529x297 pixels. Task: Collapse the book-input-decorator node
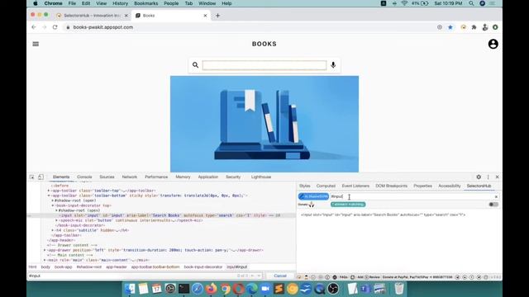tap(53, 205)
